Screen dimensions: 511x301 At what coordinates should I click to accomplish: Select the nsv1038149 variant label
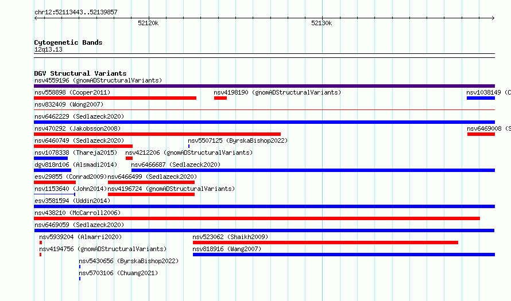point(489,92)
